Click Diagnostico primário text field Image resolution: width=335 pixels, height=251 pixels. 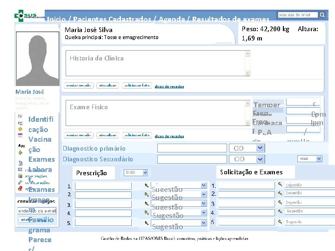coord(192,148)
